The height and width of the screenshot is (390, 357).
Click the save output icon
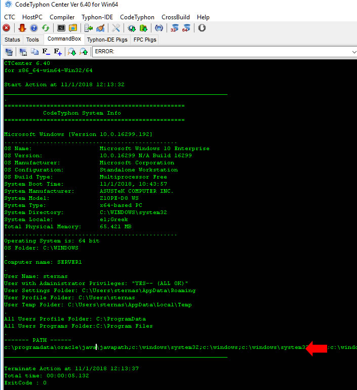(x=23, y=52)
